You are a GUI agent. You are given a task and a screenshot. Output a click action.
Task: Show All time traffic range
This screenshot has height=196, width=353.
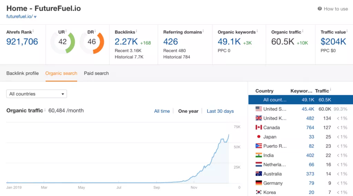pyautogui.click(x=162, y=111)
